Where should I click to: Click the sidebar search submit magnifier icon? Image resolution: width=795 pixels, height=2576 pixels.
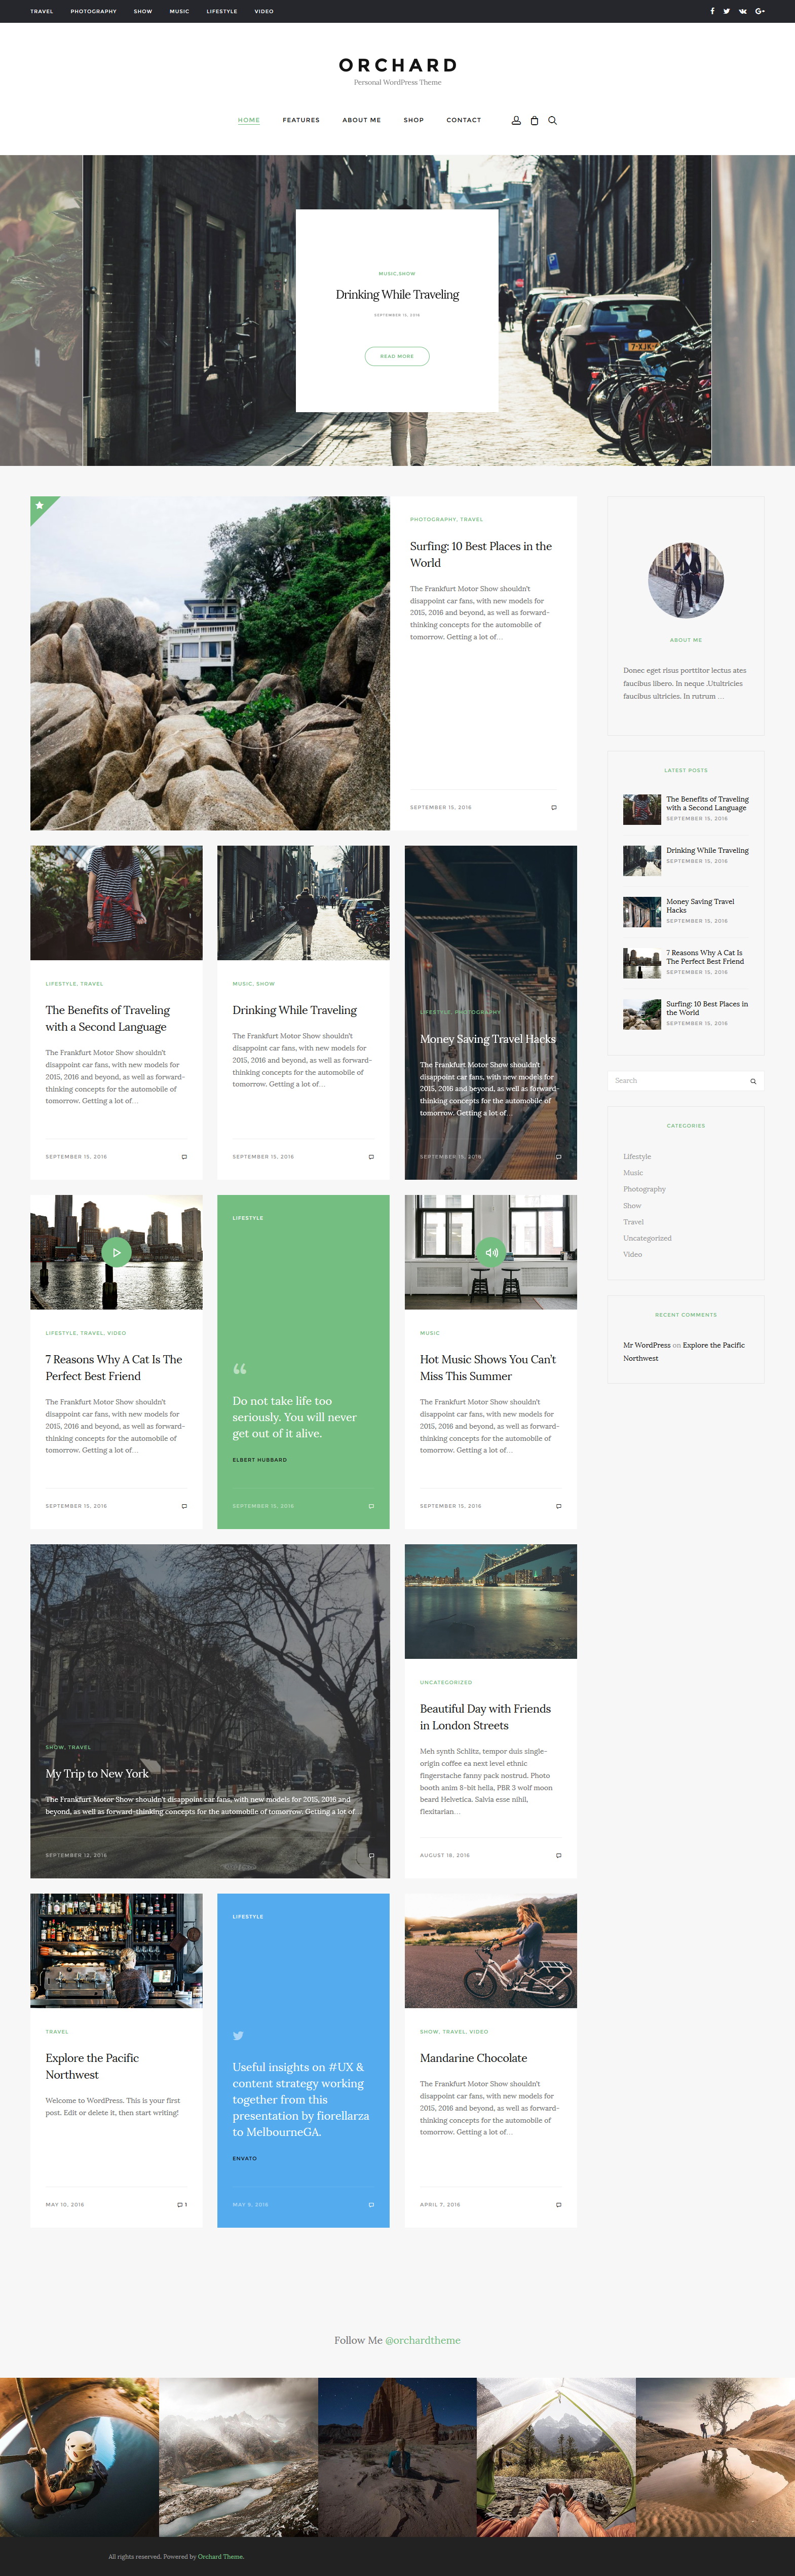pyautogui.click(x=753, y=1080)
